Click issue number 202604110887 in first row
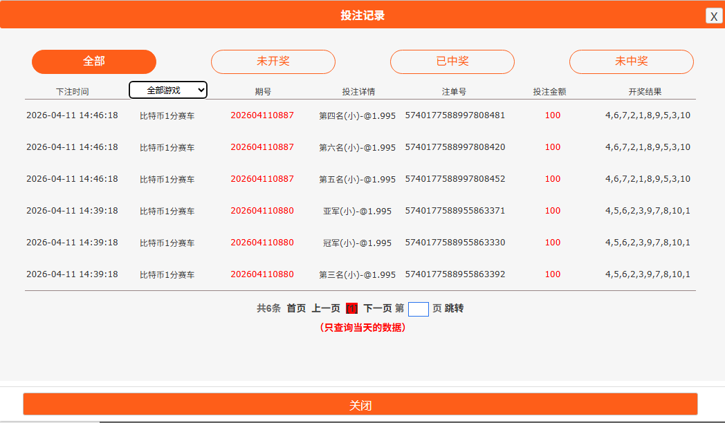Image resolution: width=725 pixels, height=423 pixels. (x=262, y=115)
